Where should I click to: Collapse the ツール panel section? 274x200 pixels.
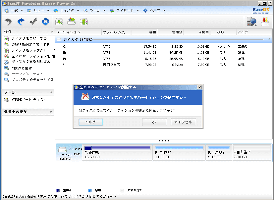pos(51,92)
